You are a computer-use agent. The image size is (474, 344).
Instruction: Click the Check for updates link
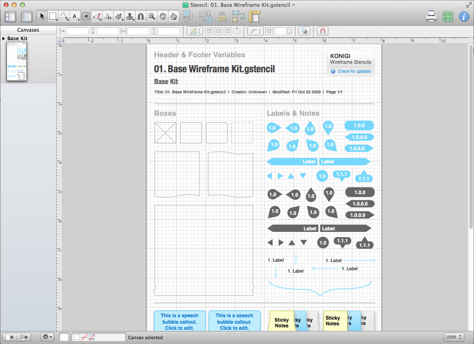pos(354,71)
